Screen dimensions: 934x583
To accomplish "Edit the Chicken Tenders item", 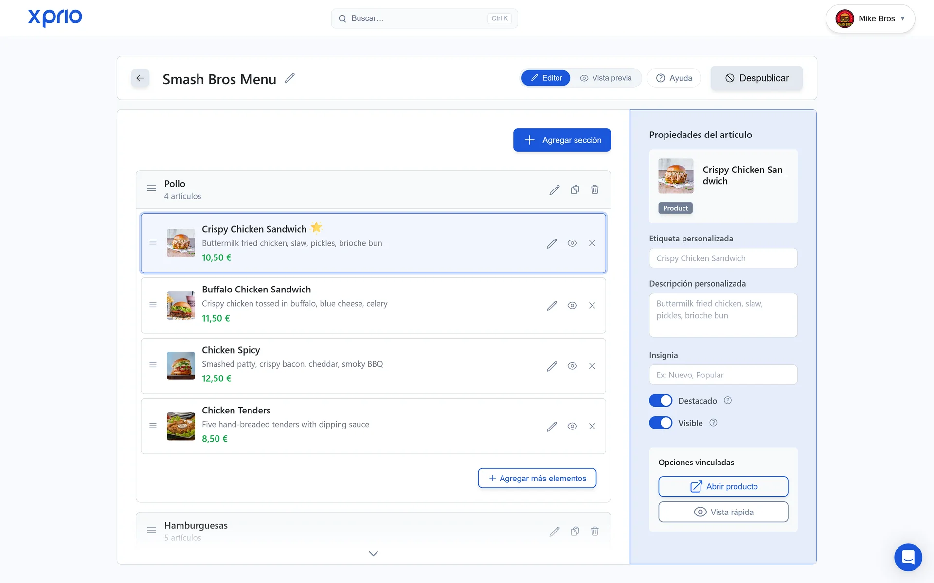I will (x=552, y=427).
